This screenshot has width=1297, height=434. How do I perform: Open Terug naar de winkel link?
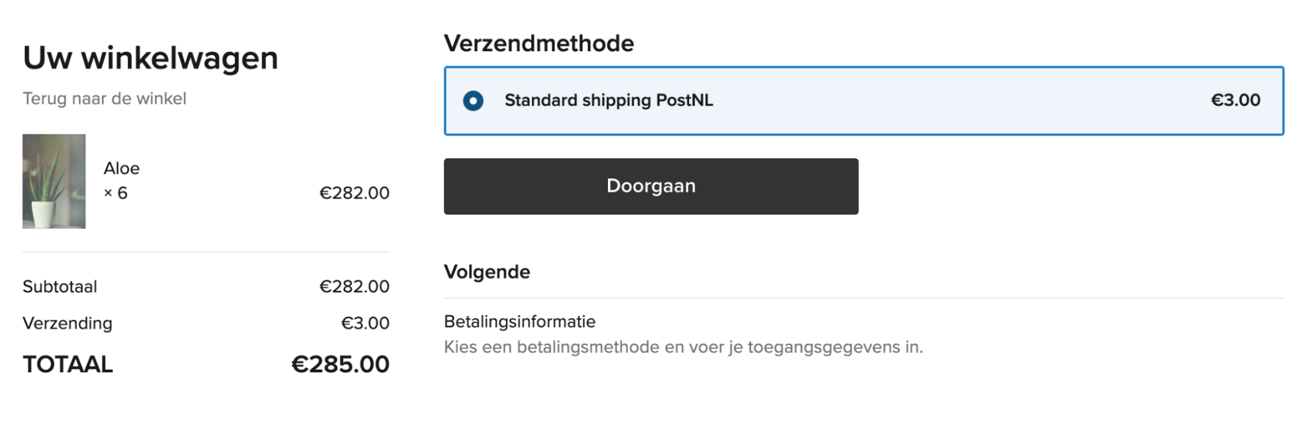tap(104, 99)
